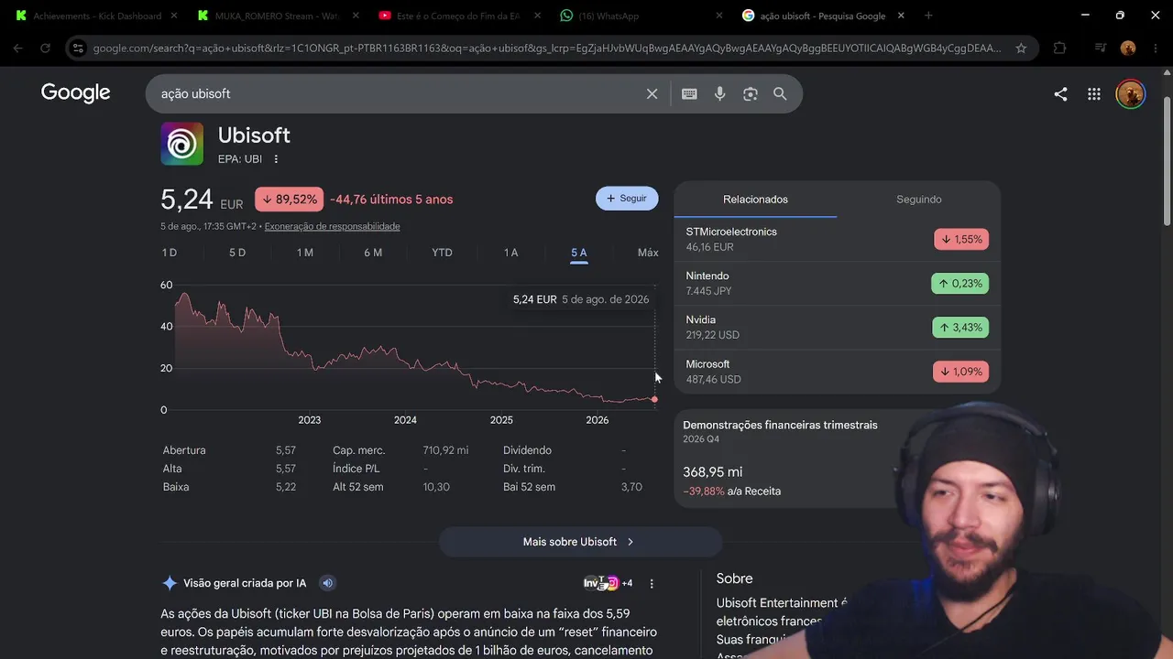The image size is (1173, 659).
Task: Select the 1 D chart range
Action: 170,253
